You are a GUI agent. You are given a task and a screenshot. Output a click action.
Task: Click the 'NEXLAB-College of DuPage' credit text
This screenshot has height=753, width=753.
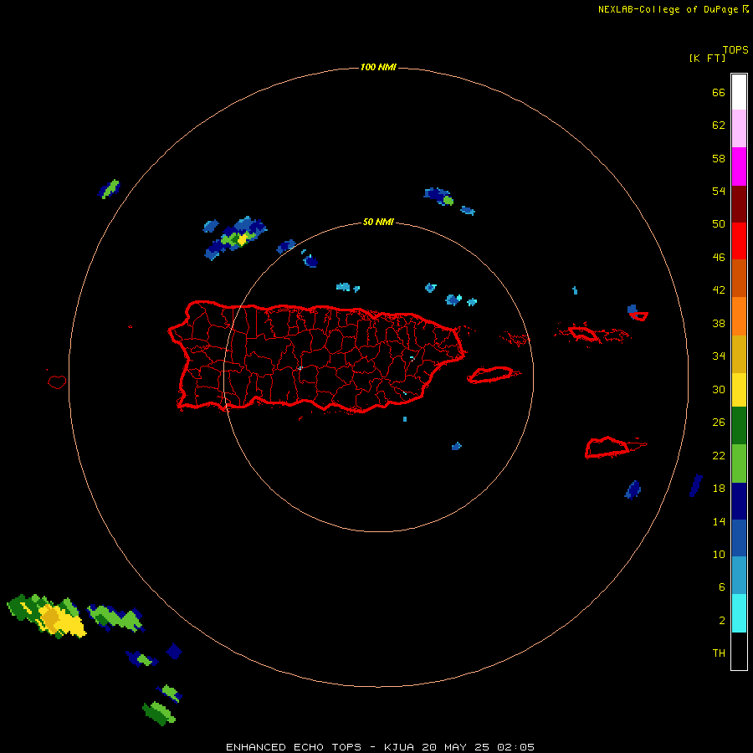pos(668,9)
